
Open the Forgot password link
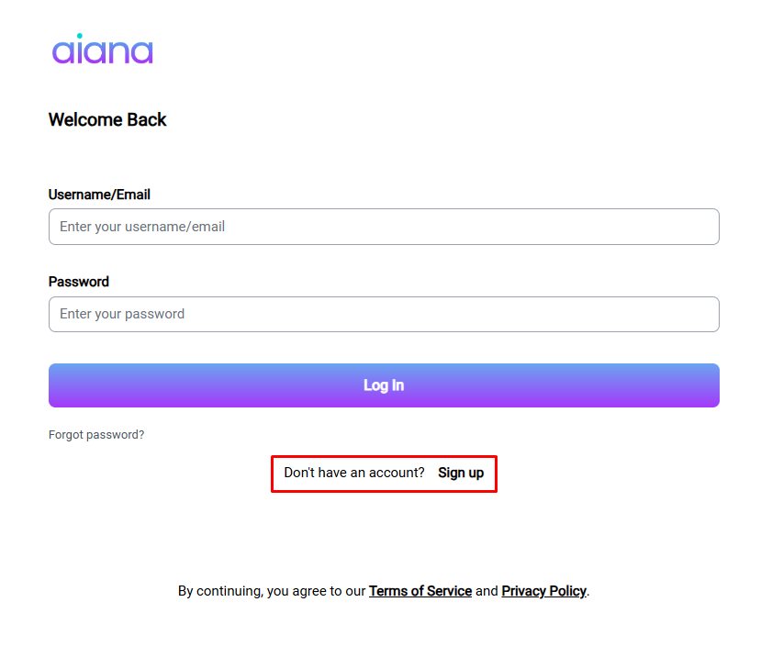[96, 435]
